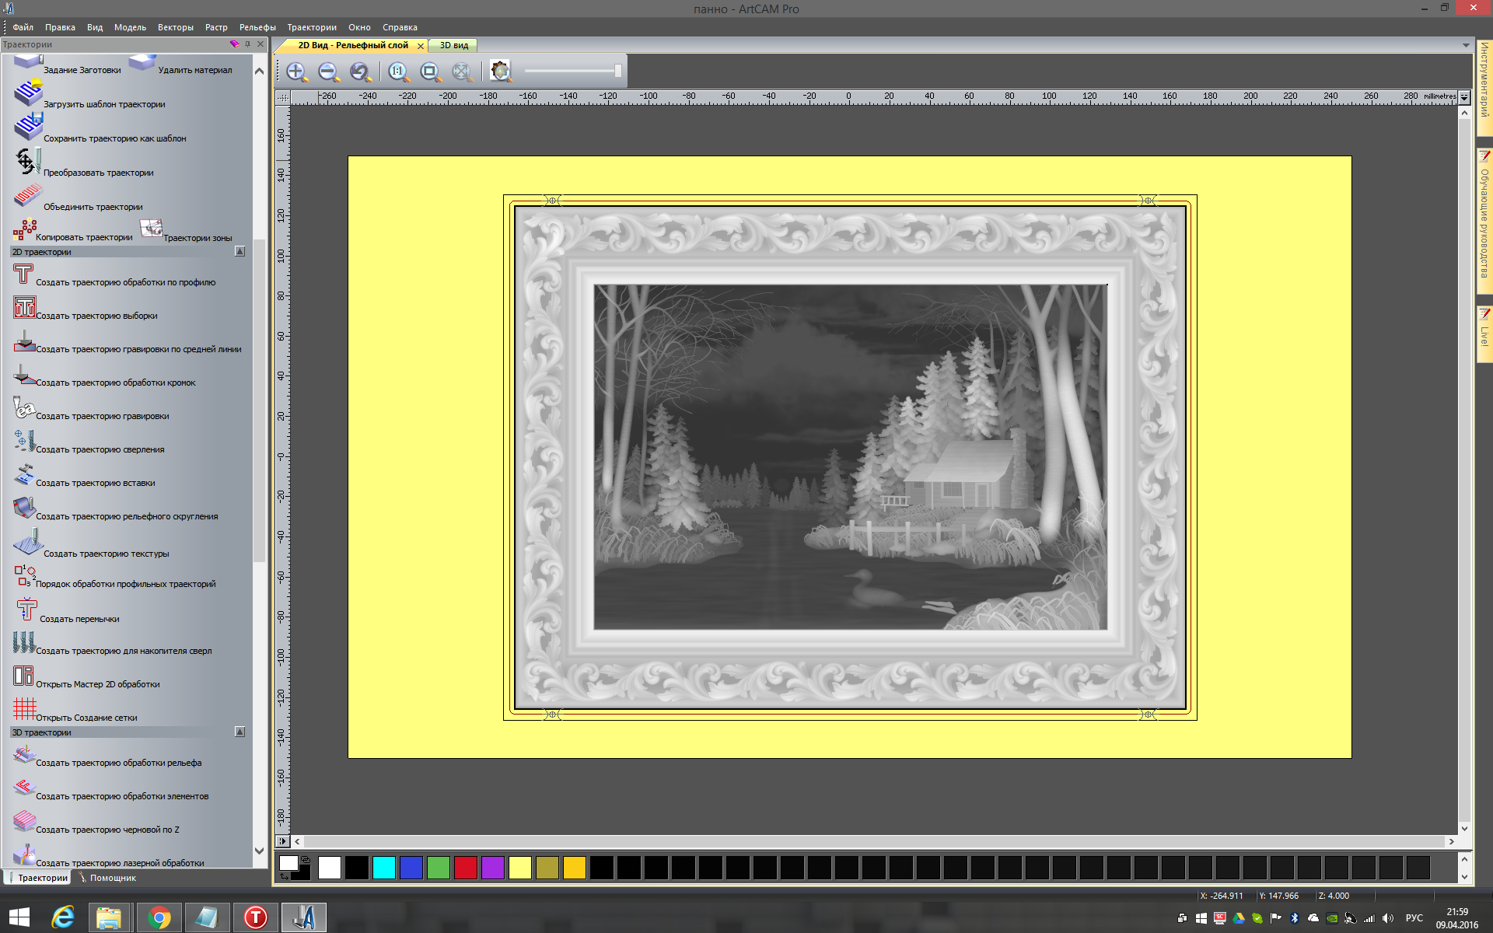The width and height of the screenshot is (1493, 933).
Task: Set zoom to 1:1 scale
Action: coord(398,72)
